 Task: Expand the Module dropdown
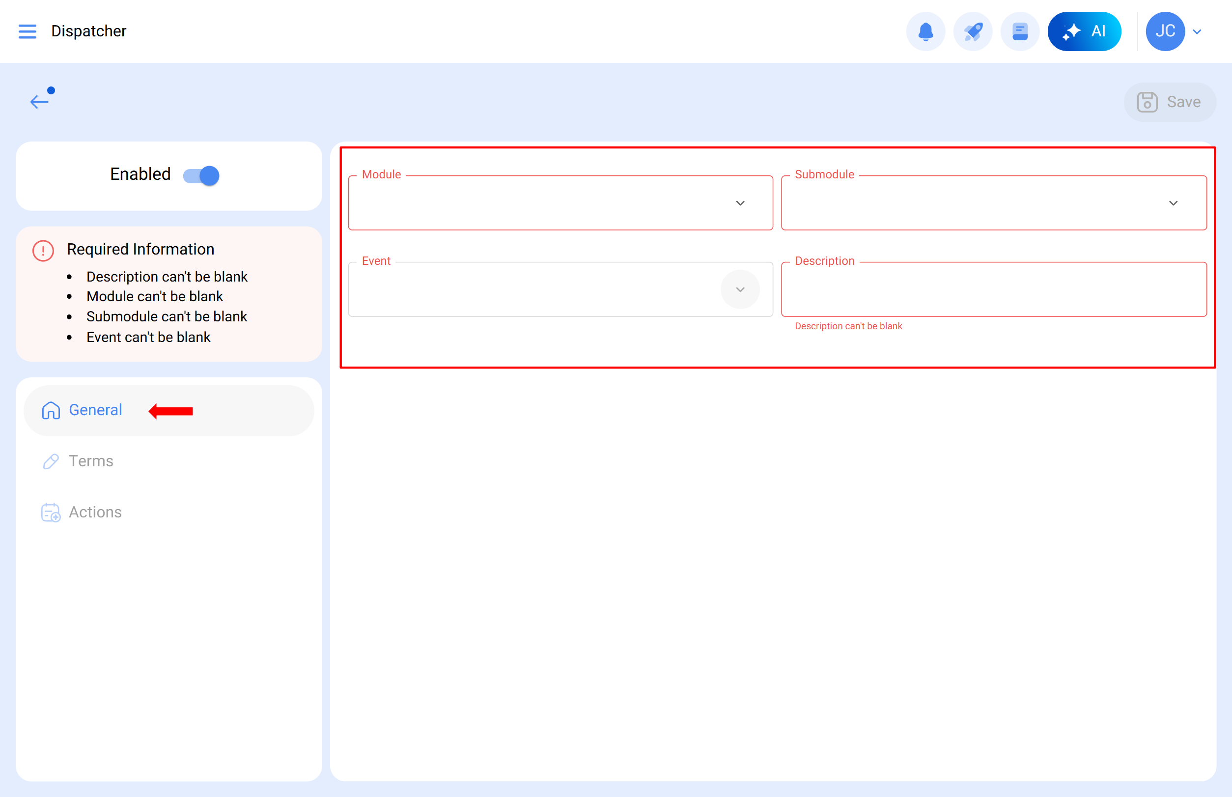point(740,203)
